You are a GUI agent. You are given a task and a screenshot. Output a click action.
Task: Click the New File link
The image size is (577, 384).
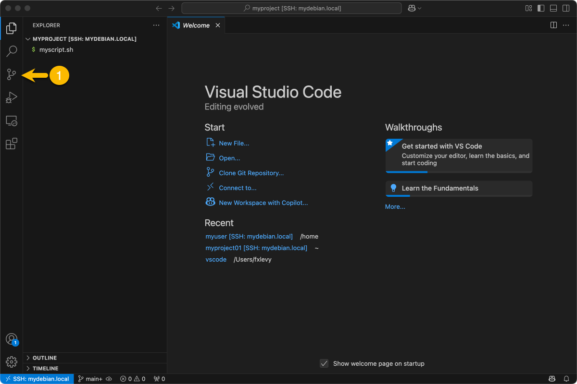[234, 143]
